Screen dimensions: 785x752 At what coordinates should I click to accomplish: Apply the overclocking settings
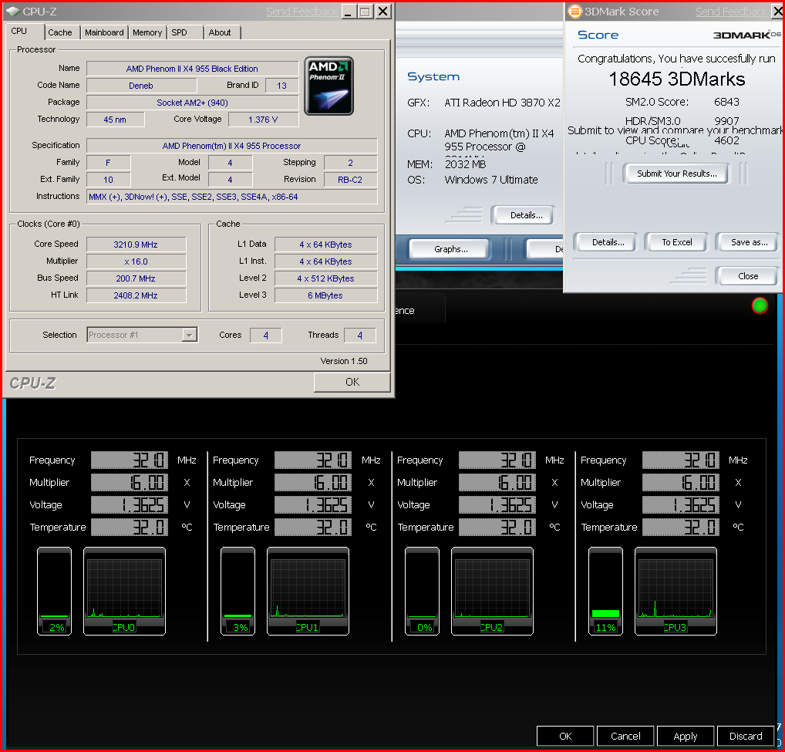(686, 736)
